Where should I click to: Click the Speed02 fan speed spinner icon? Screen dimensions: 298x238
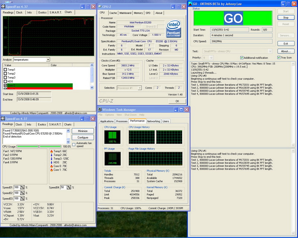(x=22, y=193)
